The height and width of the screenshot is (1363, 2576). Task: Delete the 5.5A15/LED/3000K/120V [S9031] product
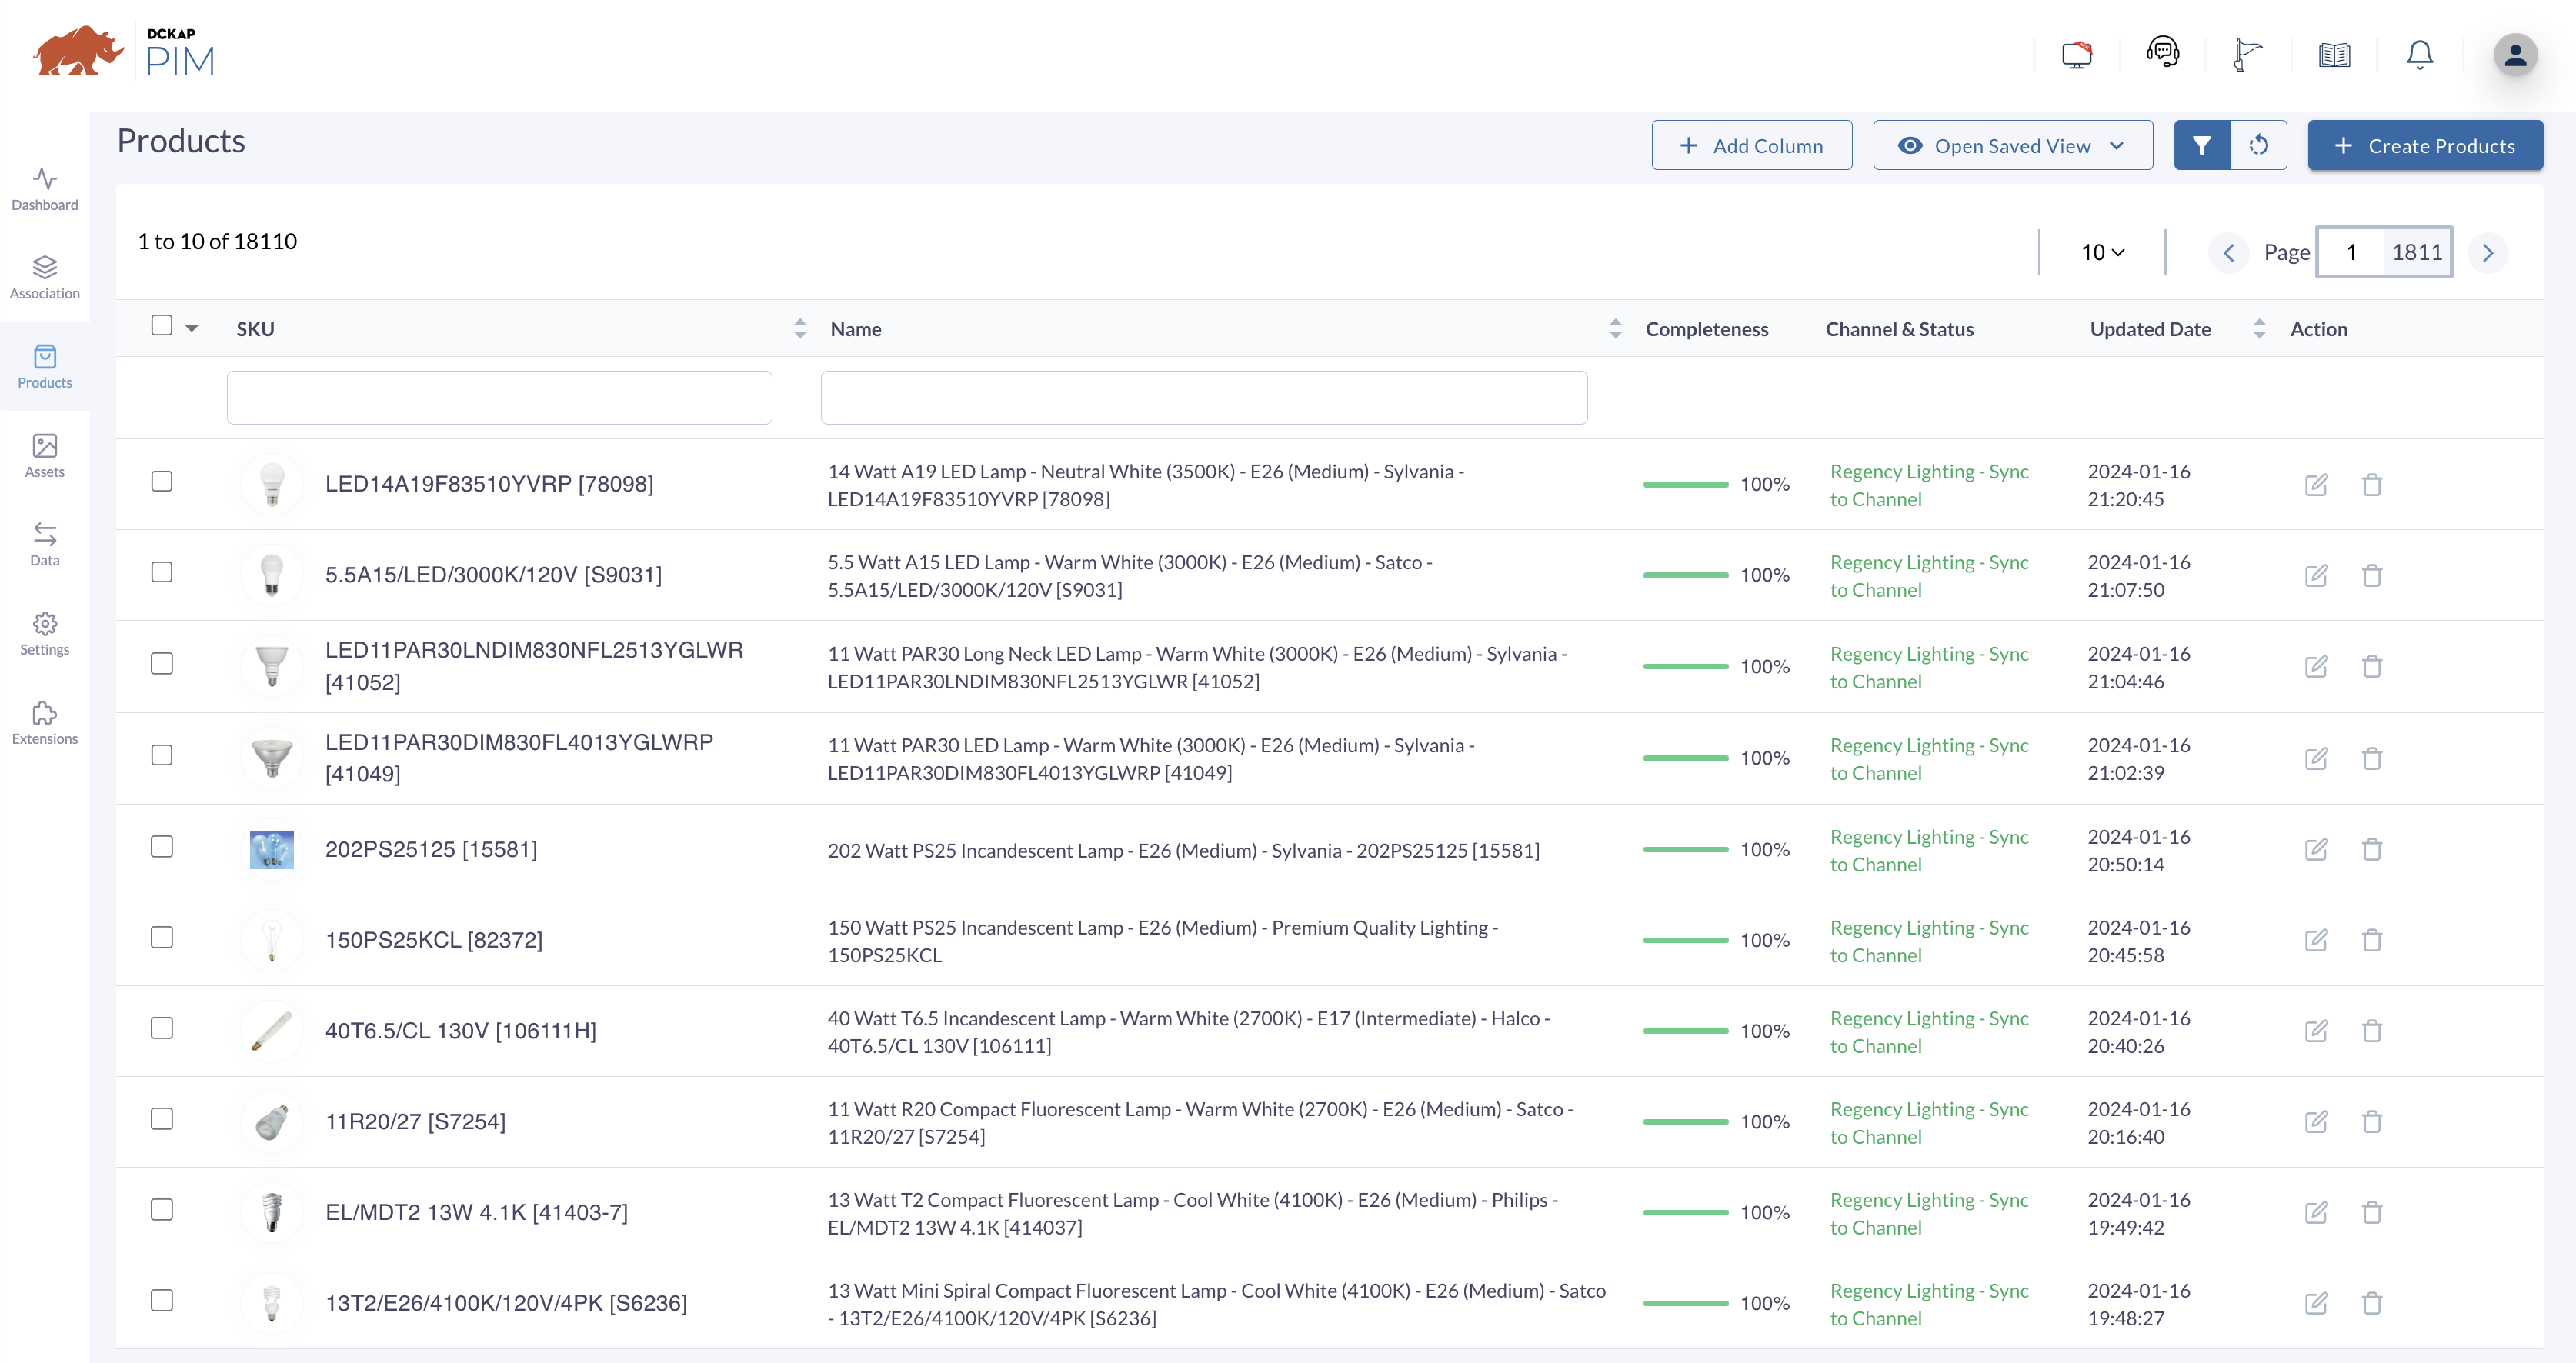[2372, 576]
